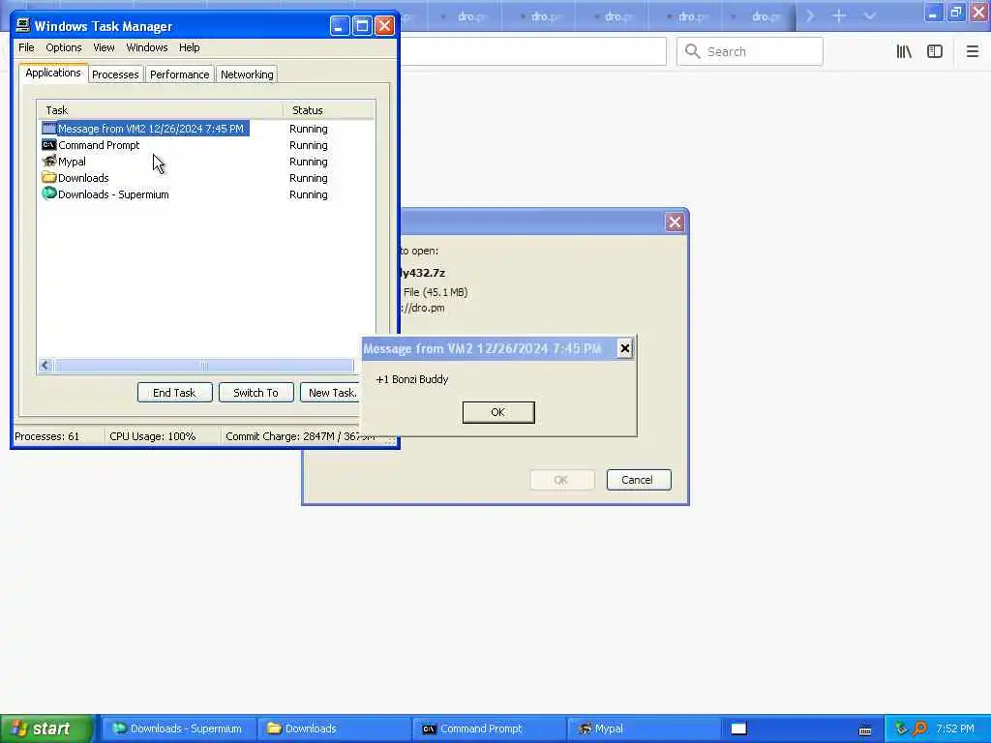
Task: Open the View menu in Task Manager
Action: (104, 47)
